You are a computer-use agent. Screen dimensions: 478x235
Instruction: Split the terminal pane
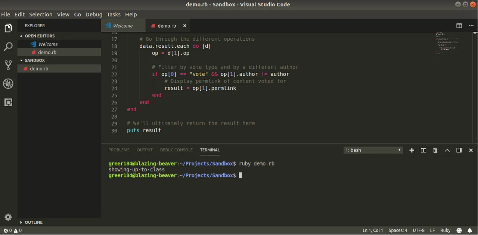coord(423,150)
